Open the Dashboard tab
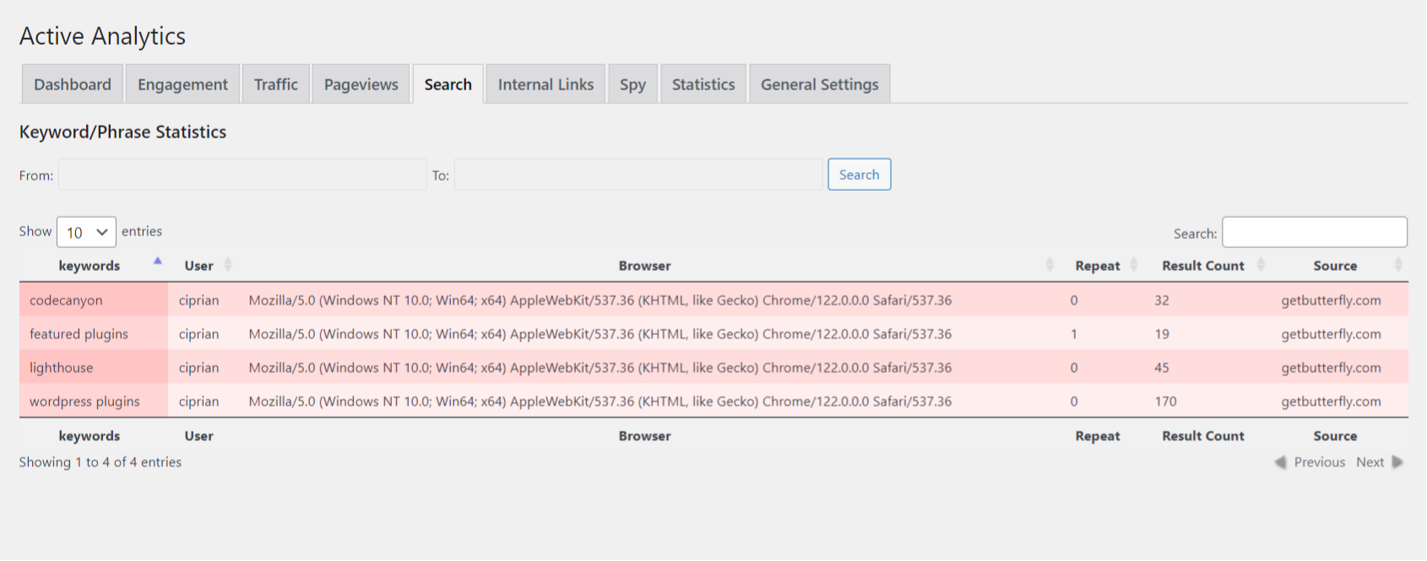The width and height of the screenshot is (1427, 561). pos(73,84)
